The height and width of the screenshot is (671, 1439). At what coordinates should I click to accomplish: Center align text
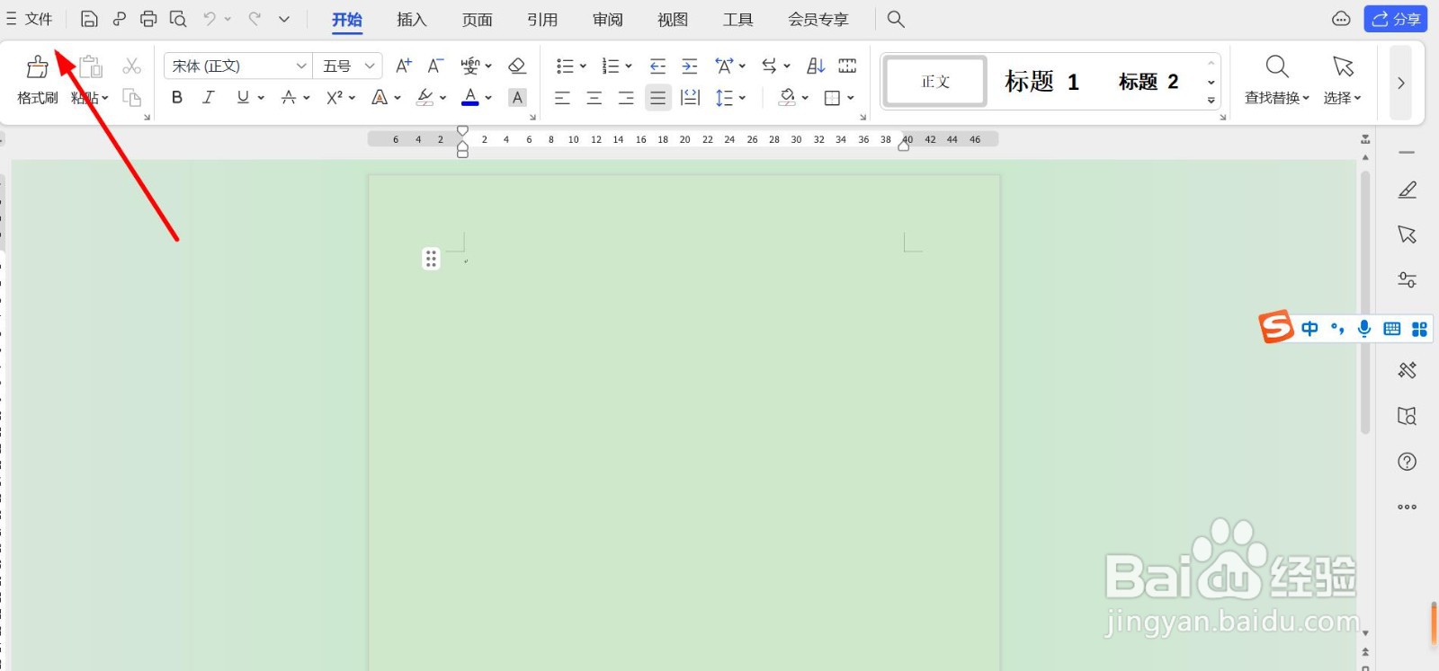coord(594,97)
